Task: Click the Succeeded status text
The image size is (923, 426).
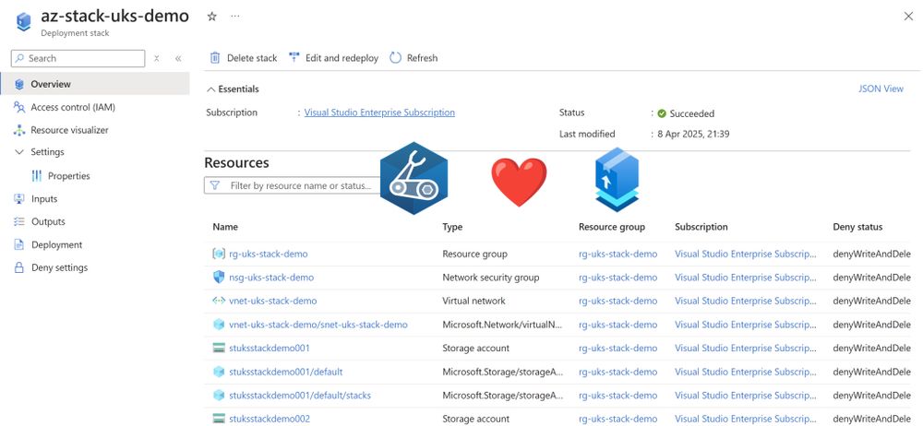Action: pyautogui.click(x=691, y=113)
